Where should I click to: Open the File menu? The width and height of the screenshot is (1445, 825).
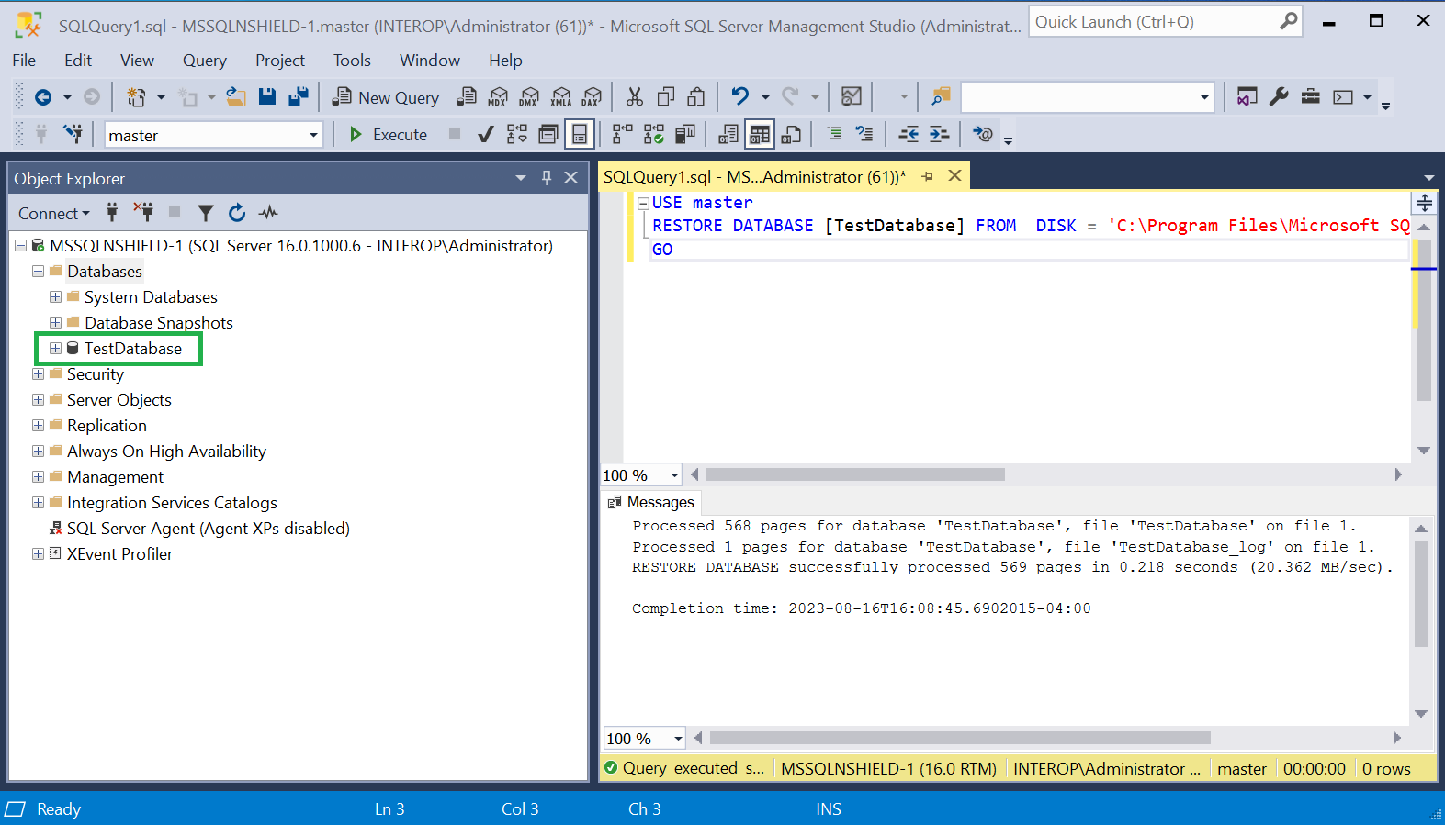[x=24, y=61]
